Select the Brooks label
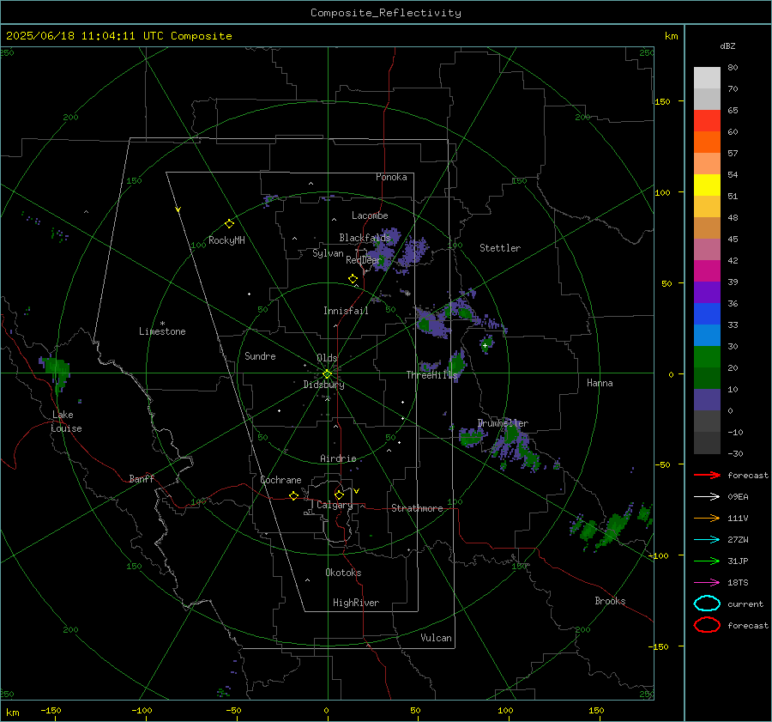 (610, 601)
